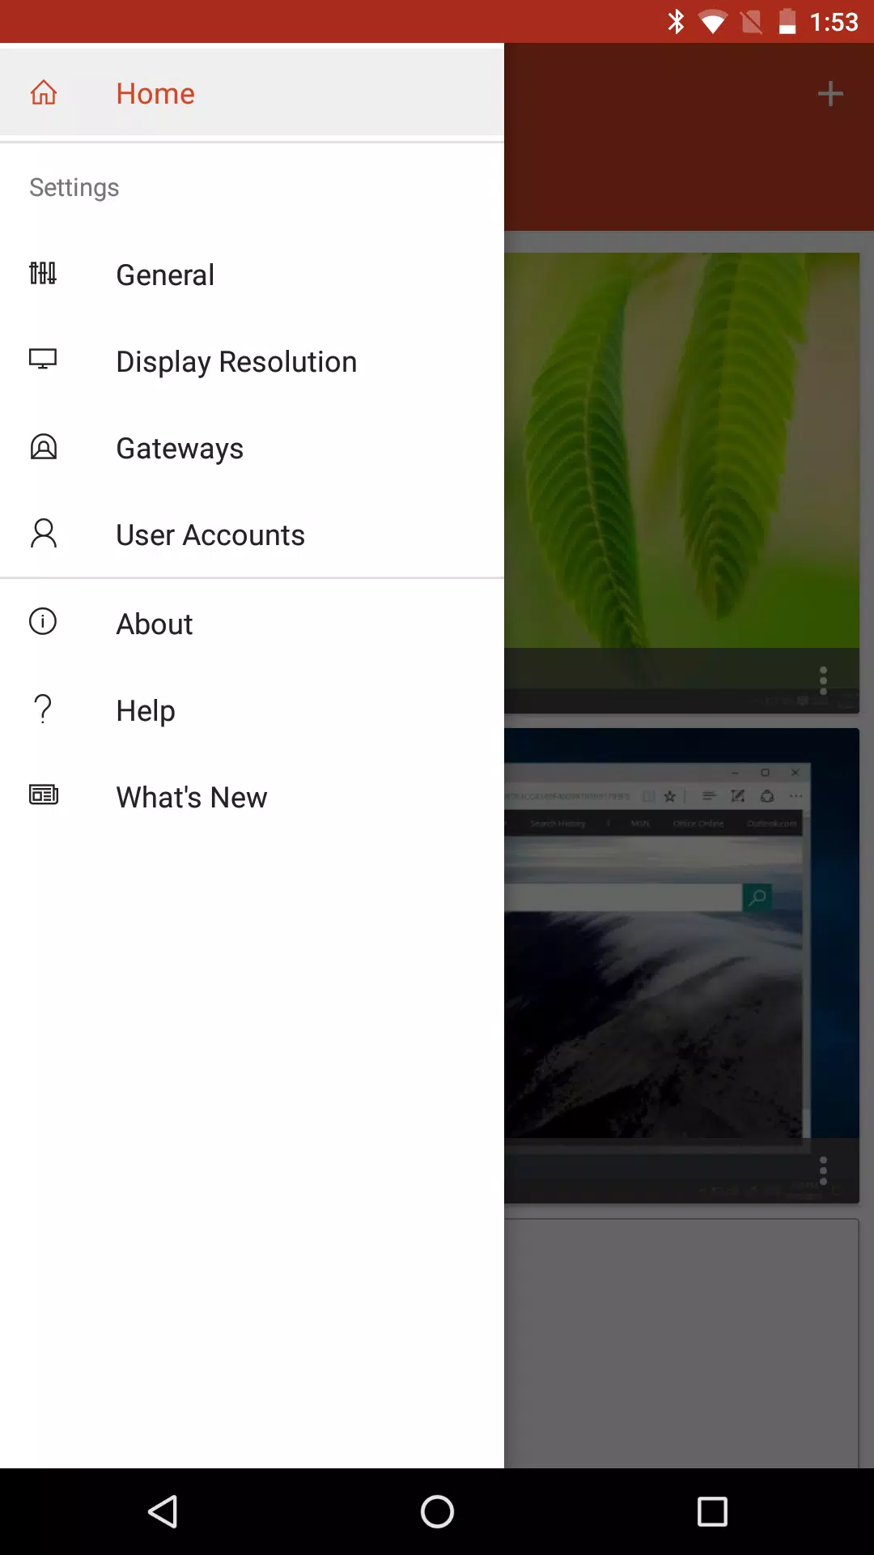Tap the General sliders icon
The image size is (874, 1555).
[43, 274]
